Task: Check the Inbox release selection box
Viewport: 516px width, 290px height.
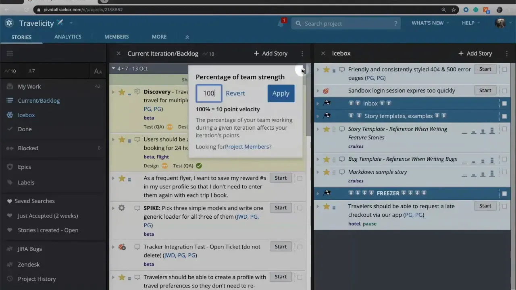Action: 504,104
